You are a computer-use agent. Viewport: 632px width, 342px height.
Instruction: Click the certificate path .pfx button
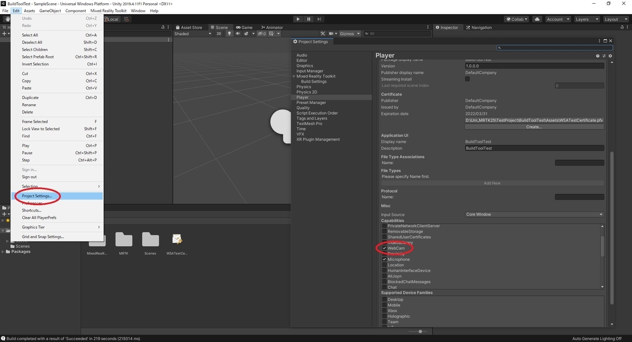coord(534,120)
